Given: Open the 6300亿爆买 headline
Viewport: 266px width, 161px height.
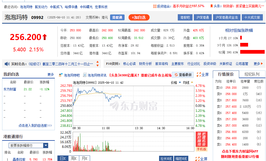Looking at the screenshot, I should pos(140,75).
